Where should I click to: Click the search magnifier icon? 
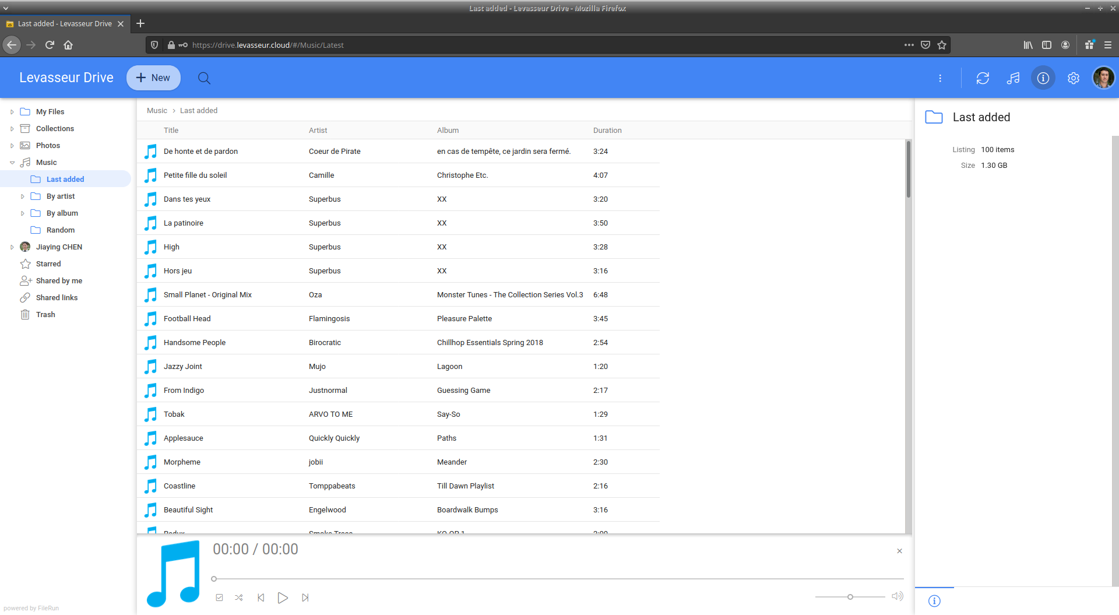pos(204,78)
